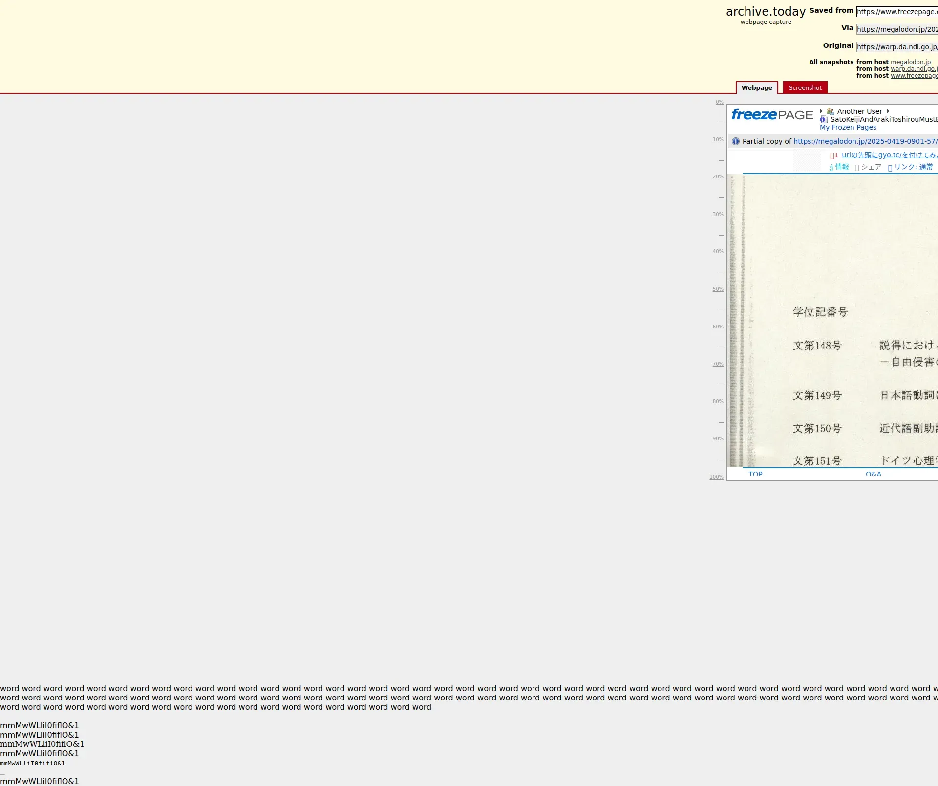Image resolution: width=938 pixels, height=786 pixels.
Task: Jump to 50% position marker
Action: [x=718, y=289]
